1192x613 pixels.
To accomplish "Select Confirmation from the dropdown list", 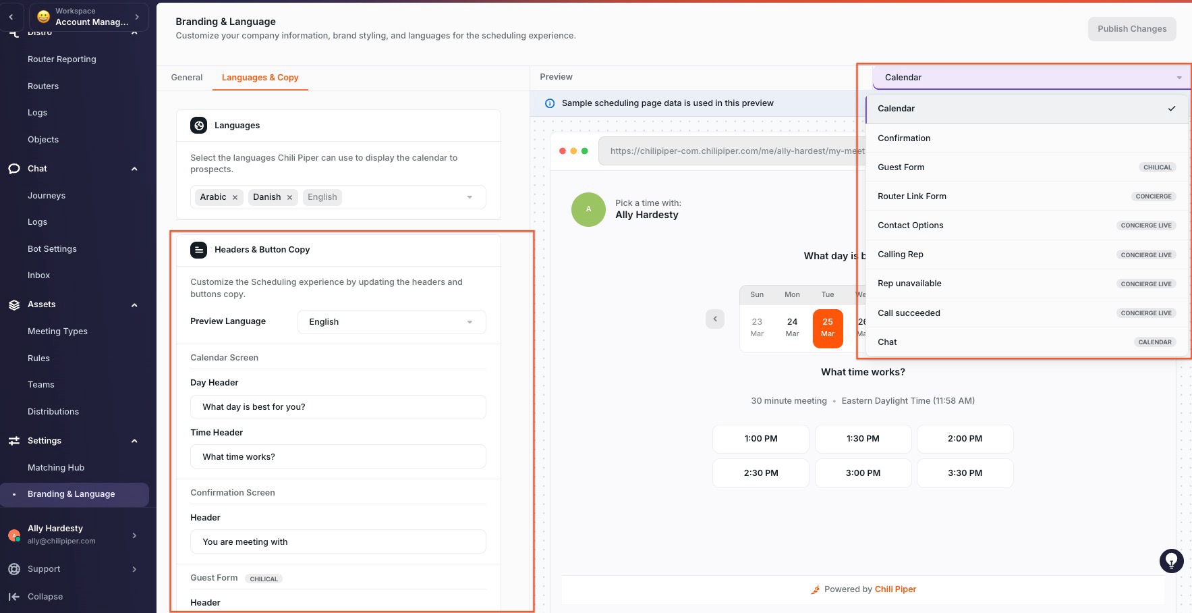I will click(1027, 138).
